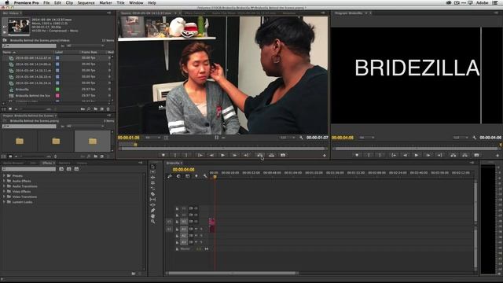Toggle snap in the timeline
Viewport: 503px width, 283px height.
click(x=178, y=176)
